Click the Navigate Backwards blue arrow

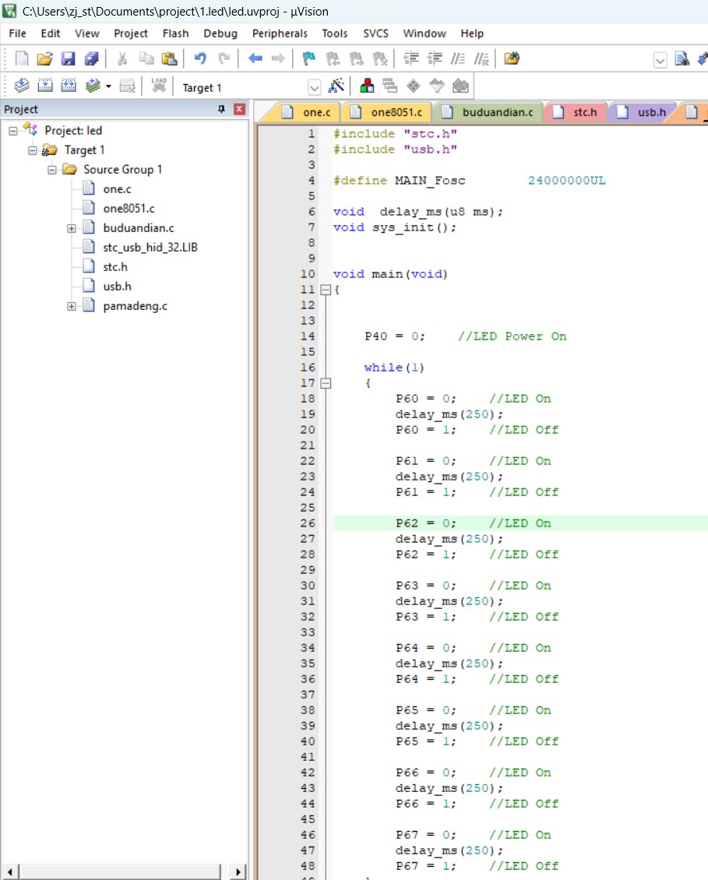tap(255, 58)
